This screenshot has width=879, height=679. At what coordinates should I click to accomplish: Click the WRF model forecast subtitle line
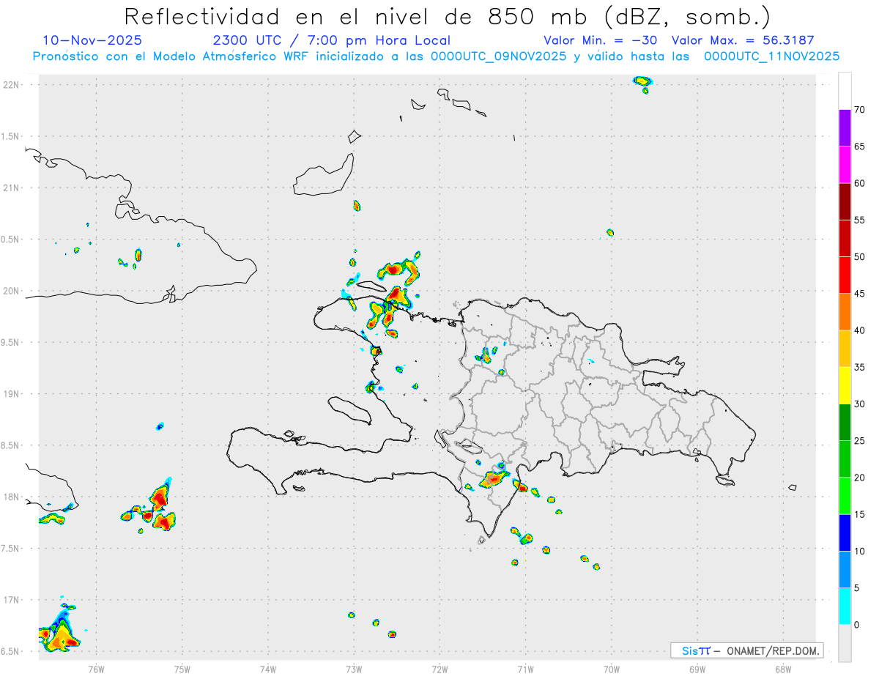coord(436,56)
